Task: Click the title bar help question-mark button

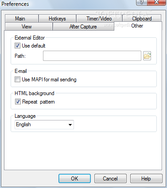Action: 142,2
